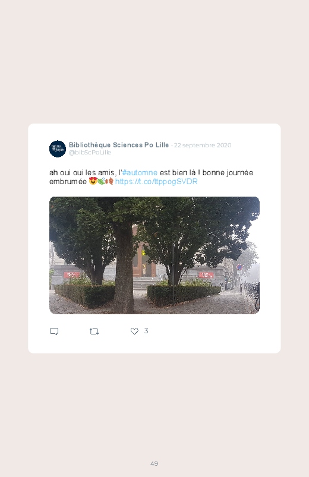Click the account name Bibliothèque Sciences Po Lille
The image size is (309, 477).
click(119, 145)
